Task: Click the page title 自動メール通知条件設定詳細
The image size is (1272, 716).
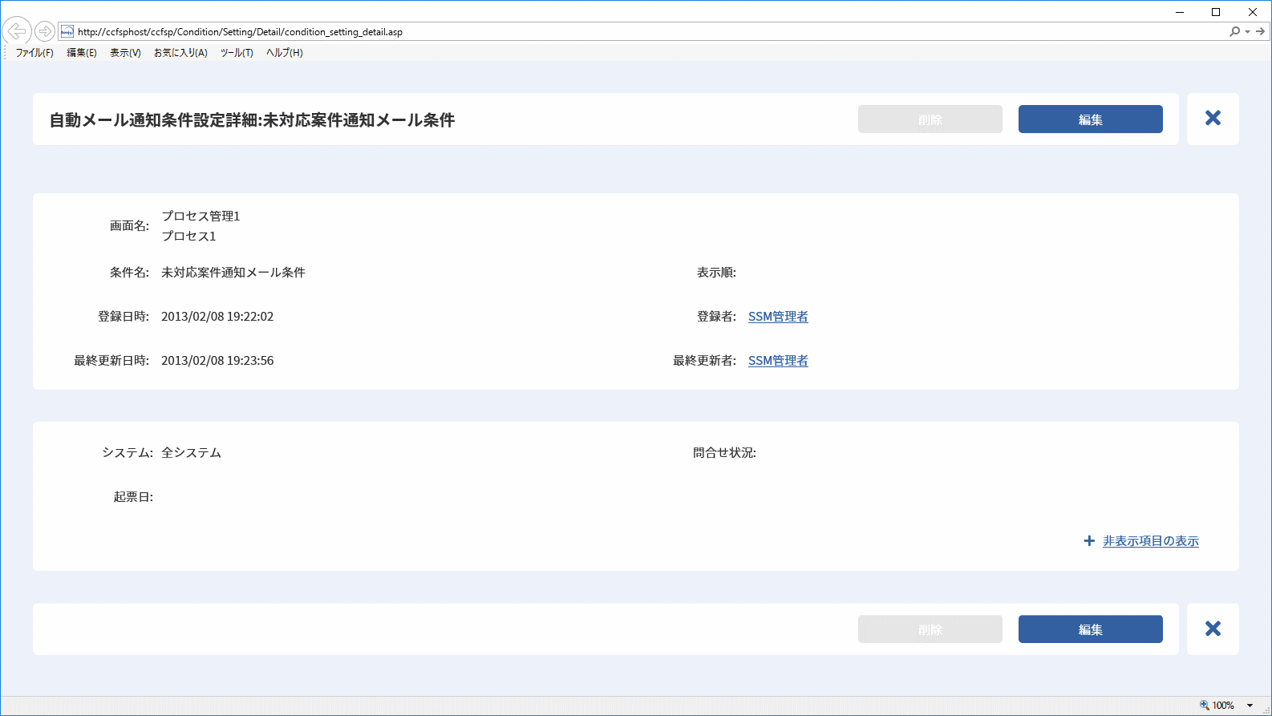Action: 252,119
